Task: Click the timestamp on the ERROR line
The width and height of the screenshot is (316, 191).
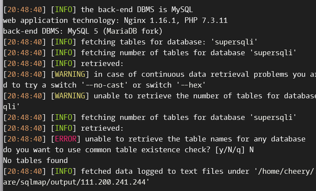Action: click(x=25, y=139)
